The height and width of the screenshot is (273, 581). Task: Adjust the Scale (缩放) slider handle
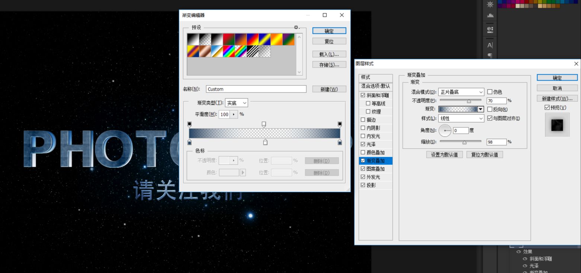(465, 142)
